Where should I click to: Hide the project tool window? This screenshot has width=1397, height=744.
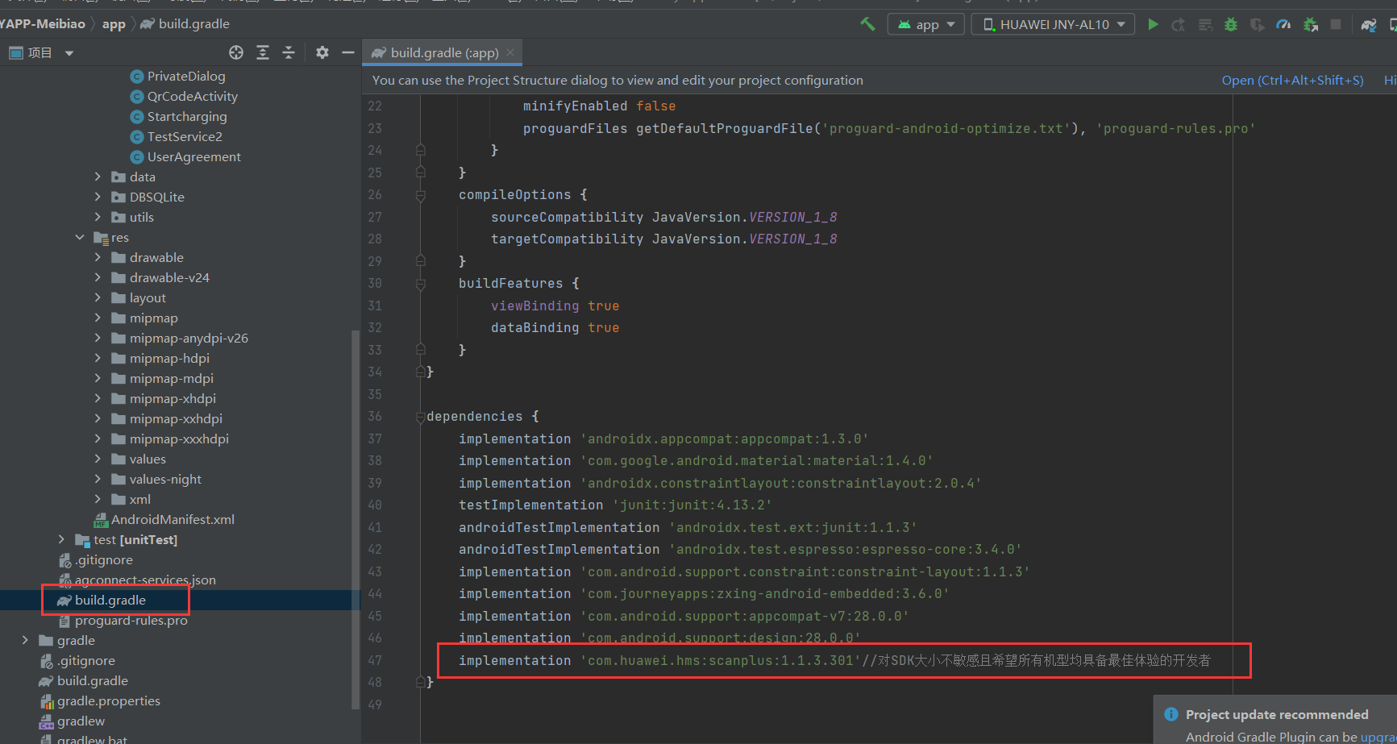(x=348, y=52)
